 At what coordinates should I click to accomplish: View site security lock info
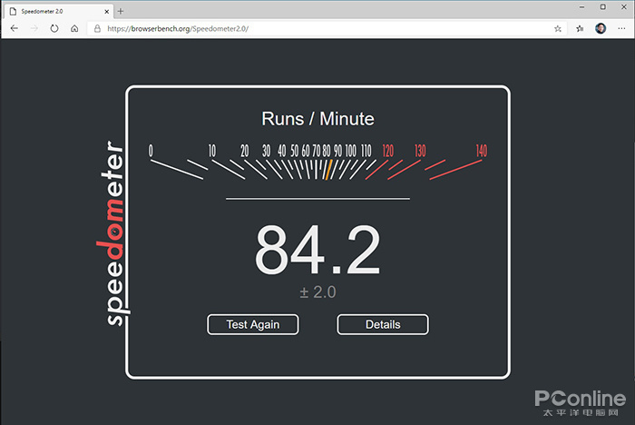(x=97, y=28)
